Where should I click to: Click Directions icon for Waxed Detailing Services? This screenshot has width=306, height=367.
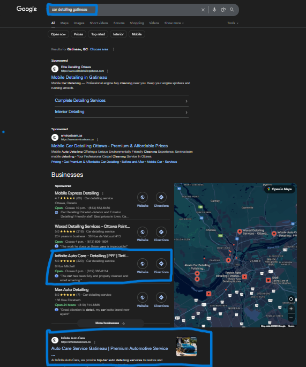tap(161, 232)
